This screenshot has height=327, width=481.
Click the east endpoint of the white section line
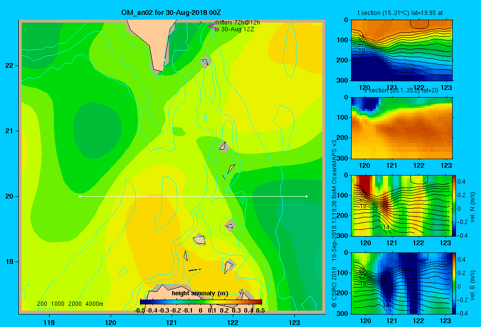pos(307,196)
